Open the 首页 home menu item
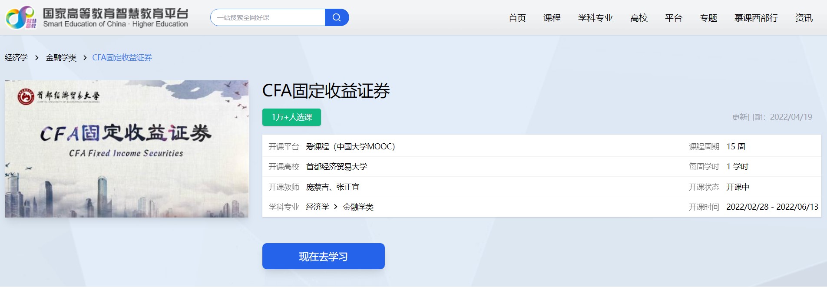Viewport: 827px width, 287px height. 517,18
